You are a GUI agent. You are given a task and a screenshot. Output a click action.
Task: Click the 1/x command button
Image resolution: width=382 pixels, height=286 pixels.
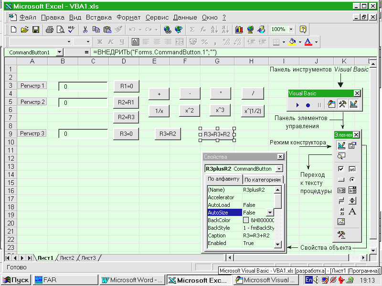159,111
